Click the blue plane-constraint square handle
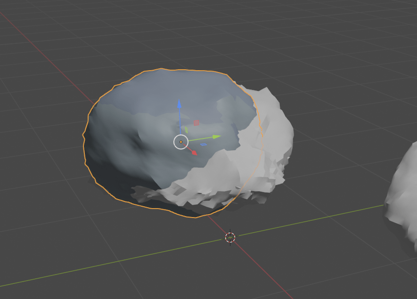 (204, 144)
